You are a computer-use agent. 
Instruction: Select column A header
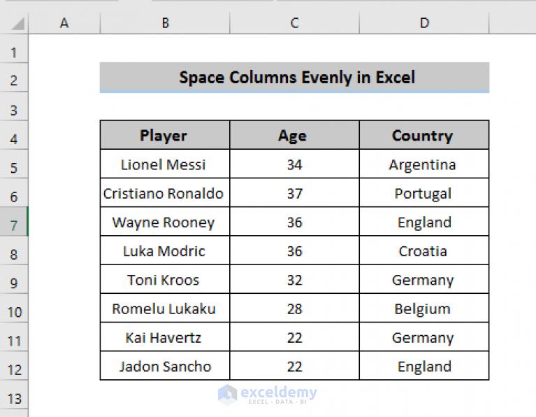tap(64, 23)
